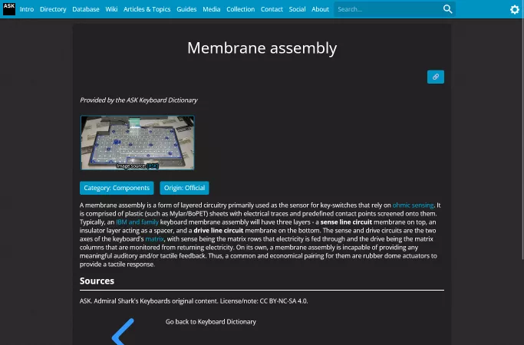The width and height of the screenshot is (524, 345).
Task: Open the Collection menu item
Action: (241, 9)
